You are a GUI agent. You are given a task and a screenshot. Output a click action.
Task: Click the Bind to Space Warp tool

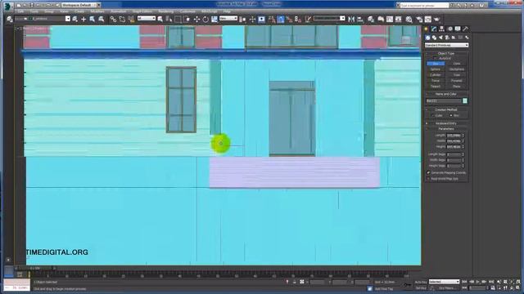click(131, 20)
